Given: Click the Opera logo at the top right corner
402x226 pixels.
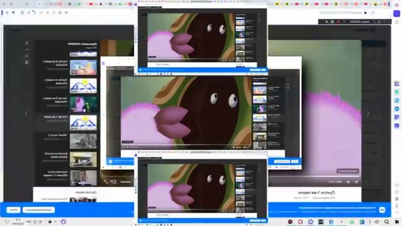Looking at the screenshot, I should click(397, 5).
